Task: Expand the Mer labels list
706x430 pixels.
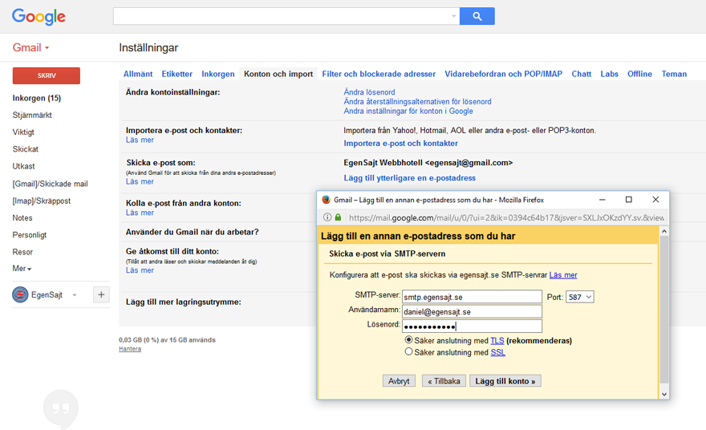Action: click(x=22, y=269)
